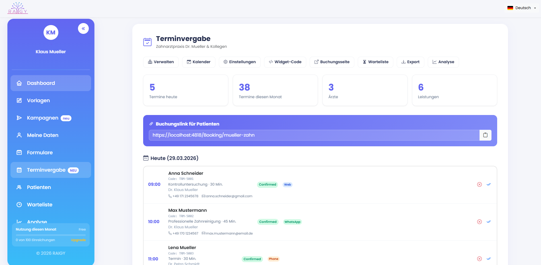Cancel Anna Schneider's appointment via red X icon
This screenshot has height=265, width=541.
pos(480,184)
